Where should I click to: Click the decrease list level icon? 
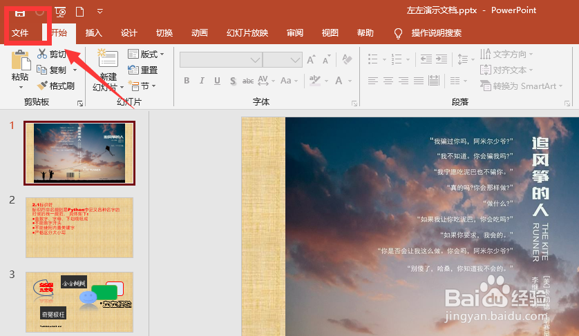click(426, 59)
